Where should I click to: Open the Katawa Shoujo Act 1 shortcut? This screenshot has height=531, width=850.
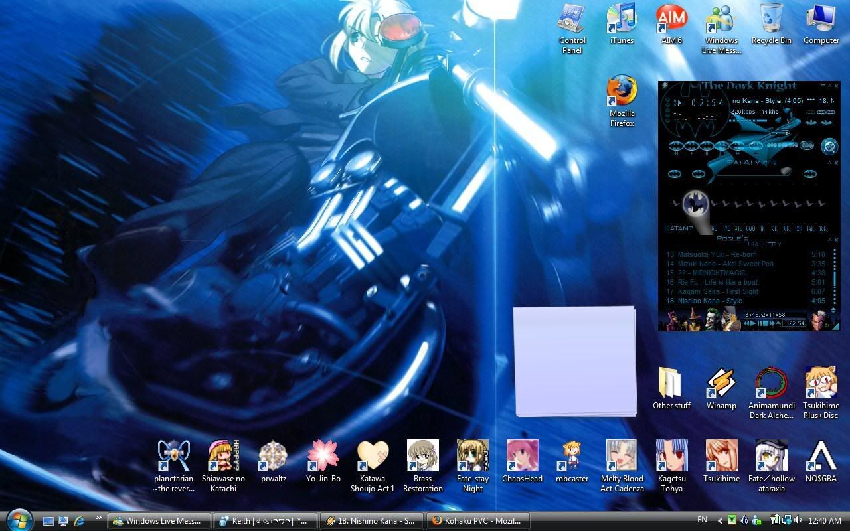click(x=373, y=456)
